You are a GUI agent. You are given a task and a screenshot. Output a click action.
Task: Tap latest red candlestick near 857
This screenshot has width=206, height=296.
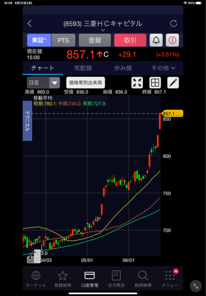(x=160, y=121)
